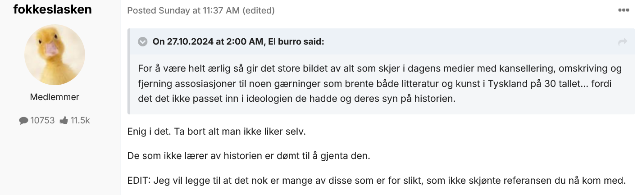Viewport: 642px width, 195px height.
Task: Click the 11.5k reputation count
Action: 80,120
